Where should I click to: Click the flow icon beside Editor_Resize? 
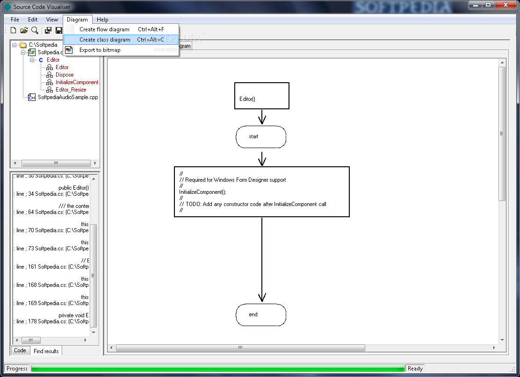coord(50,90)
